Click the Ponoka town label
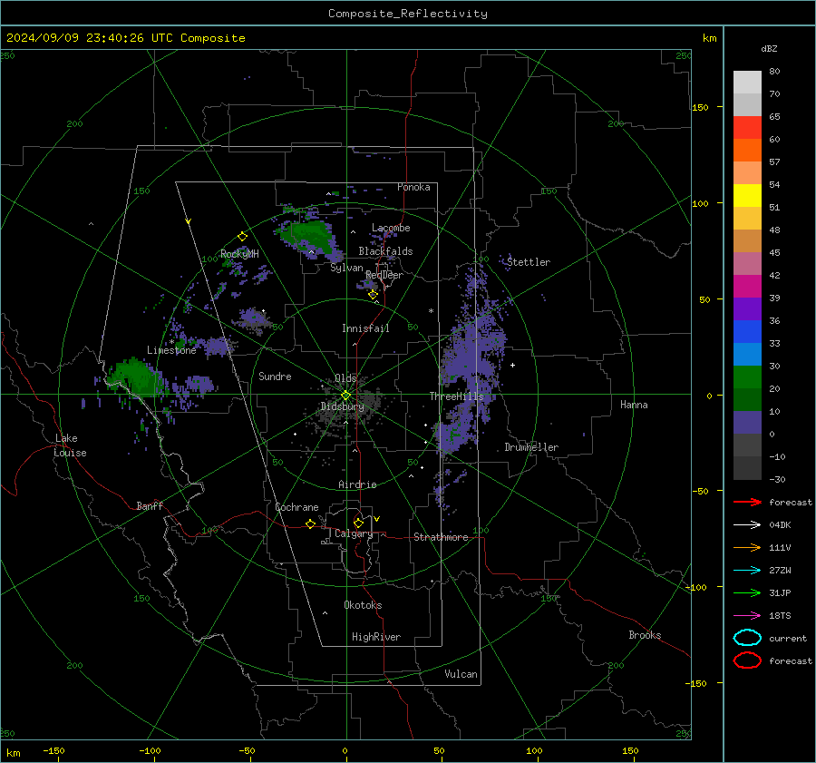This screenshot has height=763, width=816. tap(413, 187)
